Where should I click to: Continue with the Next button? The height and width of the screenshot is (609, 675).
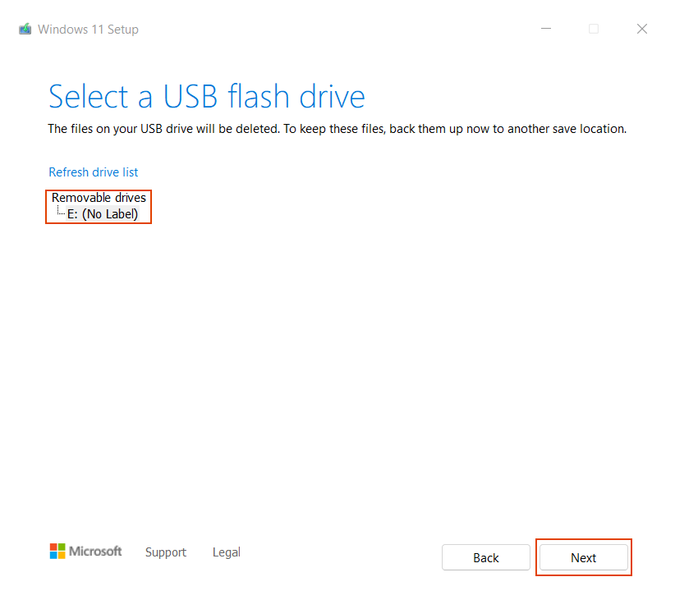pos(583,557)
